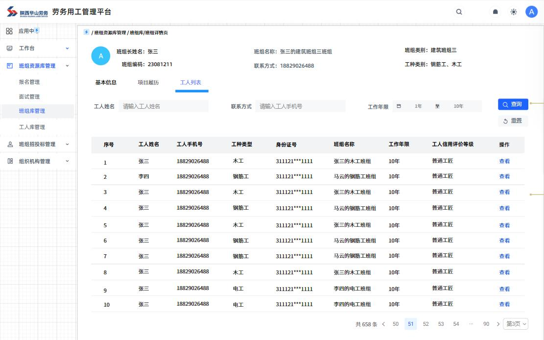Go to page 52 in pagination
Screen dimensions: 544x340
[x=426, y=324]
